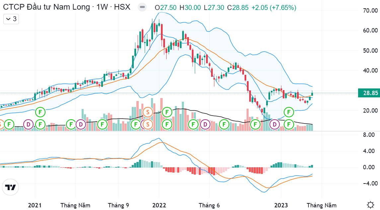
Task: Click the 8.00 MACD axis label
Action: (369, 135)
